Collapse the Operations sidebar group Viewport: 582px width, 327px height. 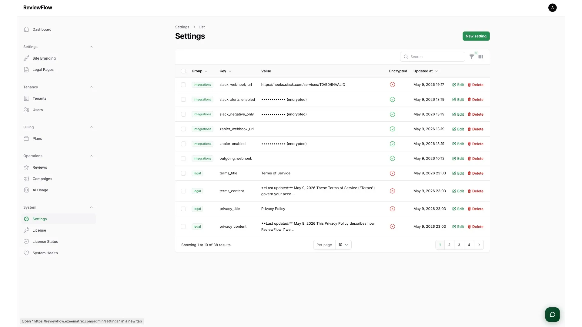point(91,156)
